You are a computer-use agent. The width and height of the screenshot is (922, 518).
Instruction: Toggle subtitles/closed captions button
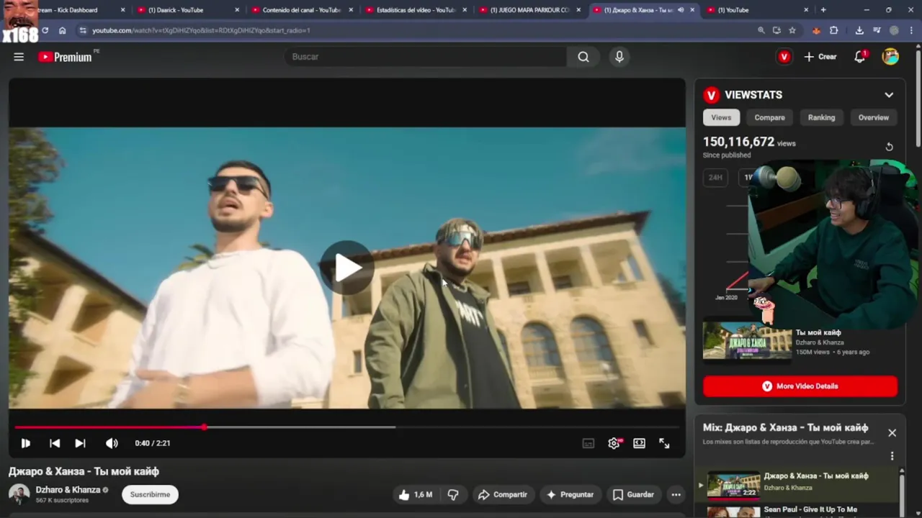coord(588,443)
